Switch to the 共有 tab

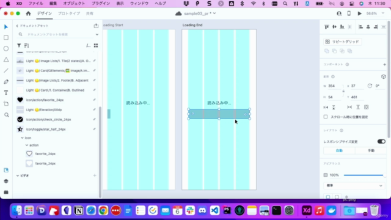click(x=90, y=13)
